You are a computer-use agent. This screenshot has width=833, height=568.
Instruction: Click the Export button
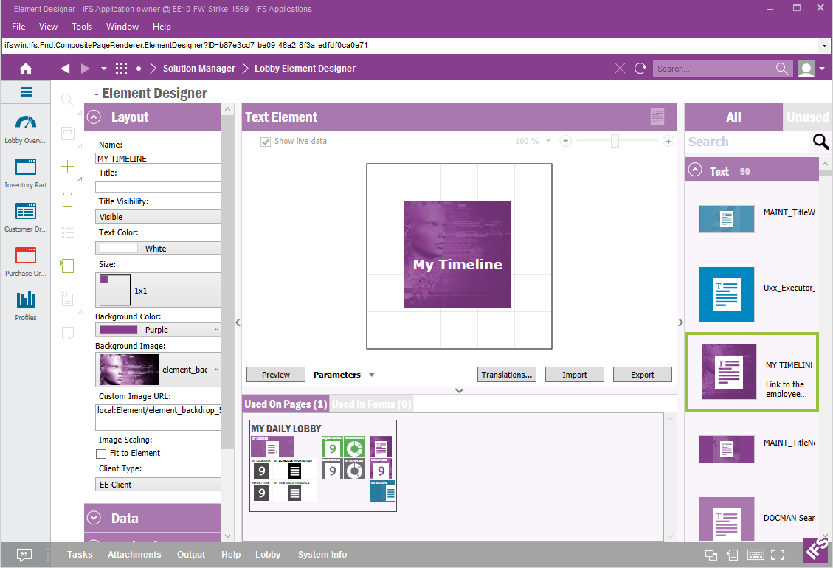[x=643, y=375]
